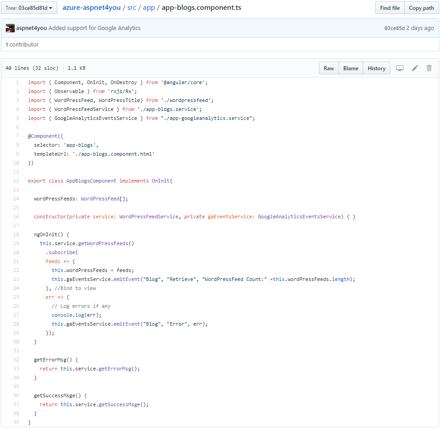Click 'wordPressFeeds' property declaration on line 14

54,199
